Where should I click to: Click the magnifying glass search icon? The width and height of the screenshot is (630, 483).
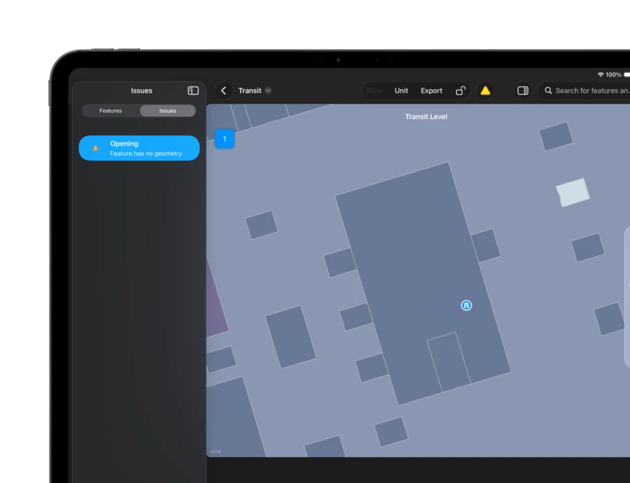coord(548,91)
